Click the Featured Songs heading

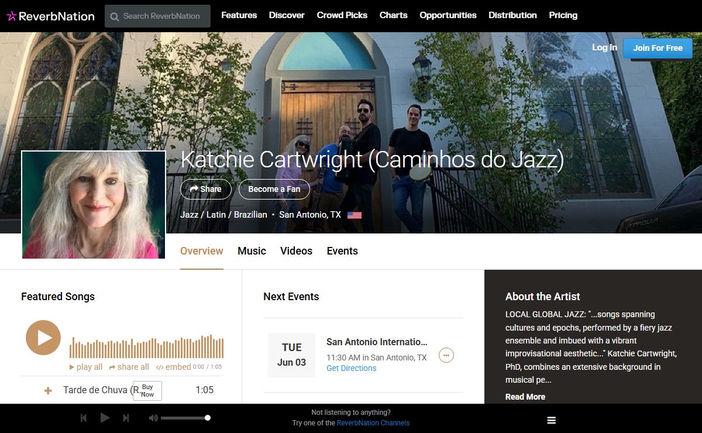(58, 297)
